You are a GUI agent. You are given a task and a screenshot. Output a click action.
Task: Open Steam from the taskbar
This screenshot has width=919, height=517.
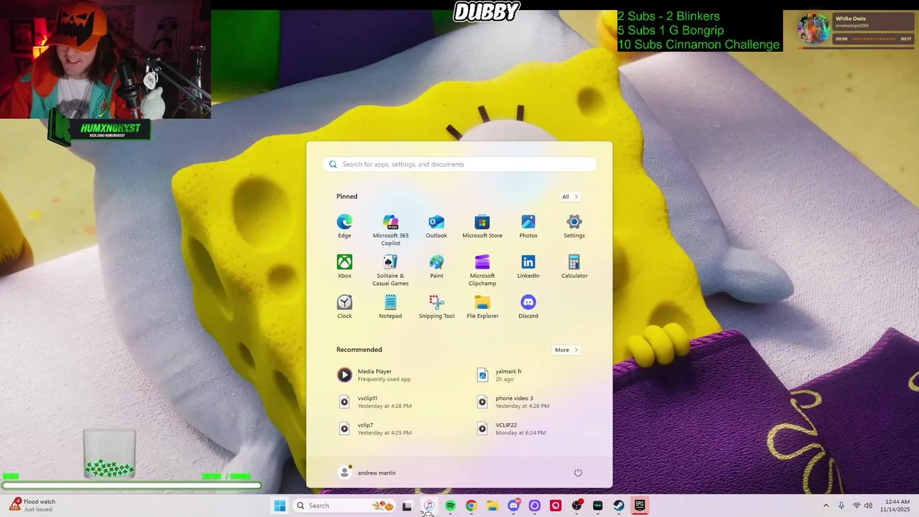pyautogui.click(x=618, y=506)
